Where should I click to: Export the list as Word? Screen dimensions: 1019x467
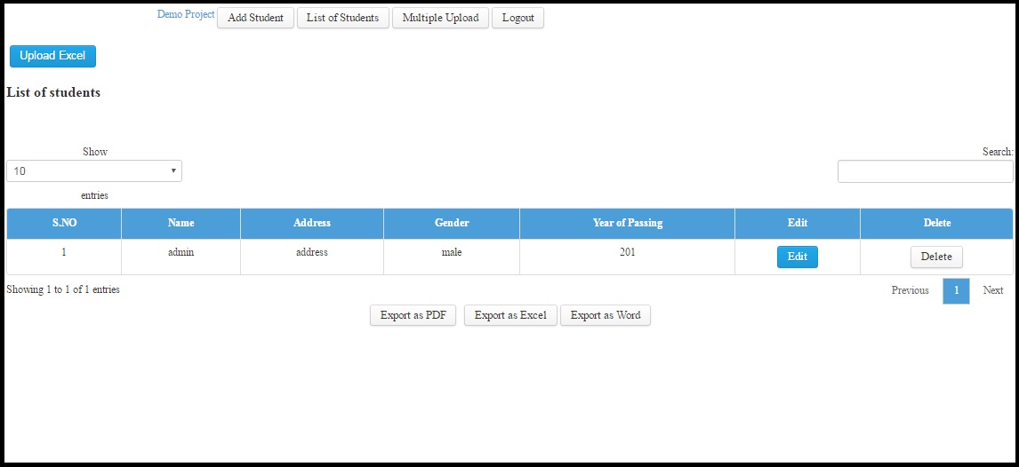(606, 316)
